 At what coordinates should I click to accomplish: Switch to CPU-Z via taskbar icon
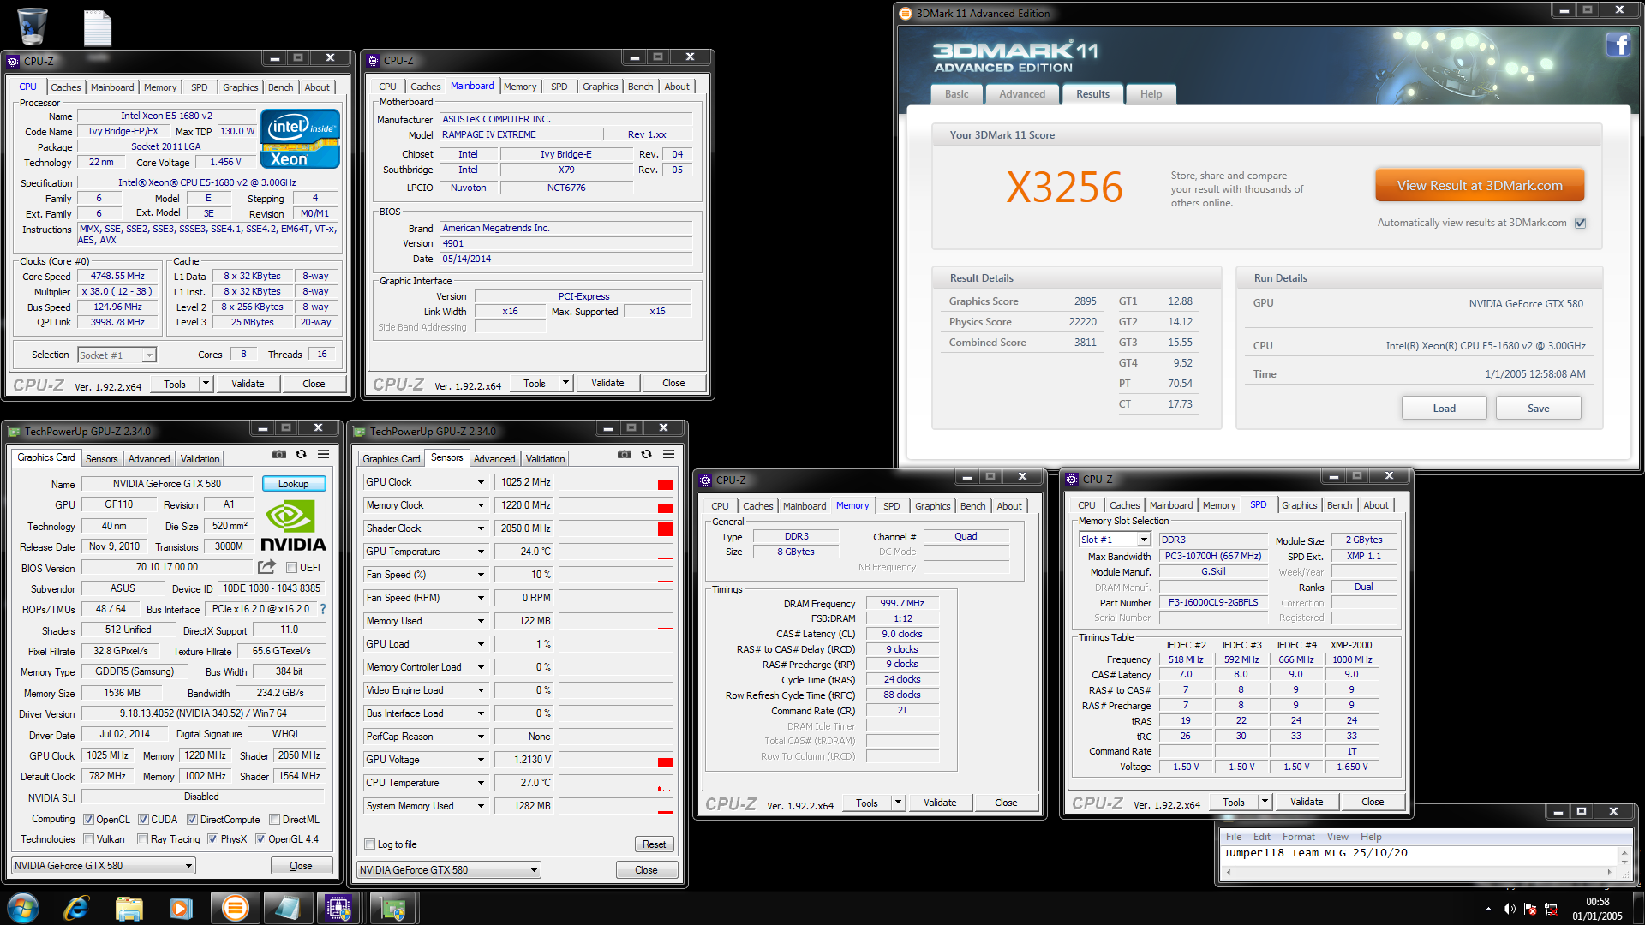(x=339, y=908)
